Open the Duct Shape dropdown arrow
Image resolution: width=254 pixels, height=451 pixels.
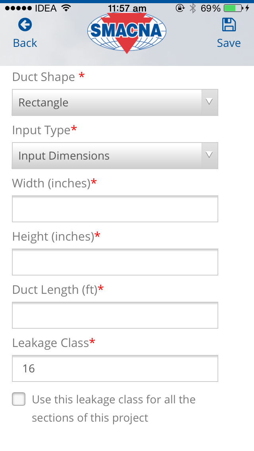pyautogui.click(x=210, y=102)
